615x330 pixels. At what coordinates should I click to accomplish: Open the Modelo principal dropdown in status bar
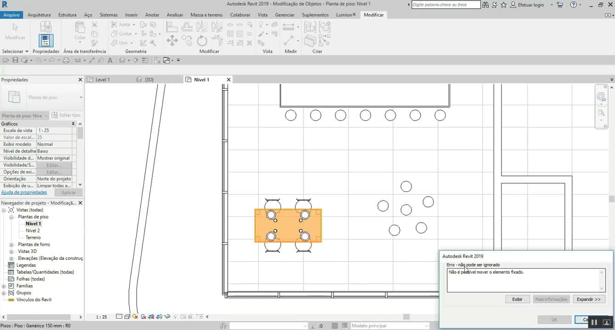(389, 326)
